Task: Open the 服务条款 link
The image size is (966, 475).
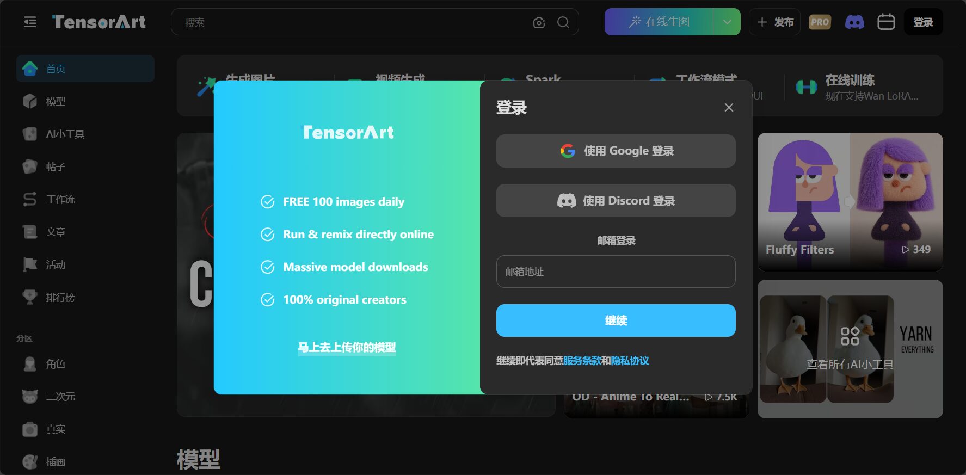Action: [x=582, y=361]
